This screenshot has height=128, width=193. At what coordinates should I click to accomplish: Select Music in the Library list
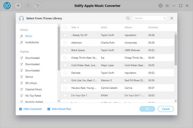[29, 36]
